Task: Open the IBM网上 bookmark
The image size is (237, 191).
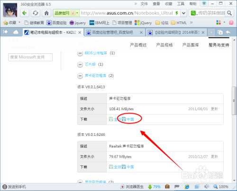Action: click(x=100, y=23)
